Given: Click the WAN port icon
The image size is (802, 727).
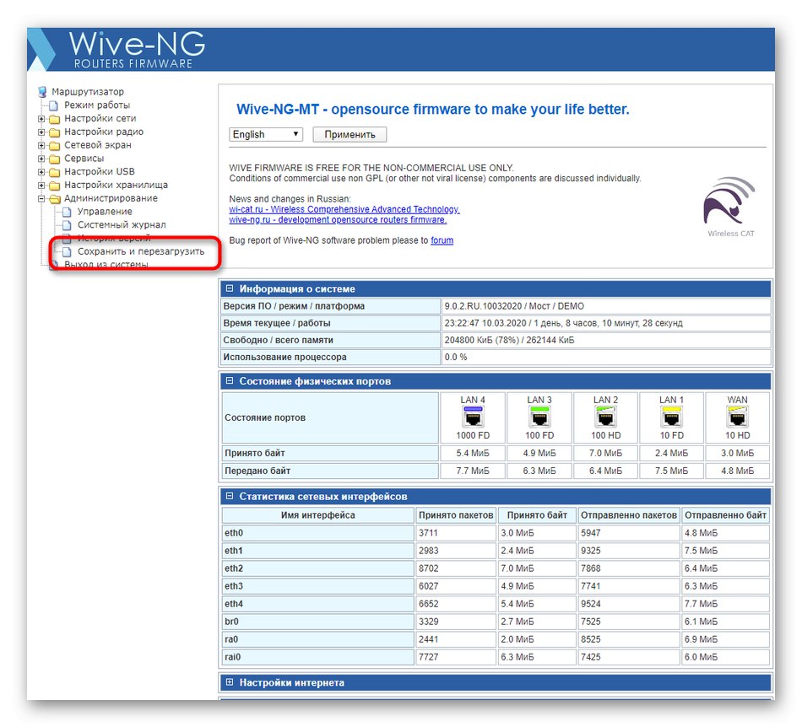Looking at the screenshot, I should click(737, 417).
